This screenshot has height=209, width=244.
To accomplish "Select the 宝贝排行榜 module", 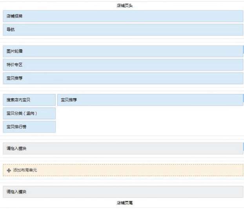I will tap(29, 127).
